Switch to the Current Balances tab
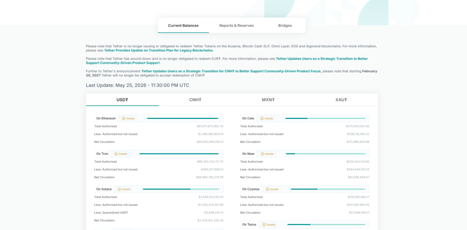The image size is (467, 230). [183, 26]
